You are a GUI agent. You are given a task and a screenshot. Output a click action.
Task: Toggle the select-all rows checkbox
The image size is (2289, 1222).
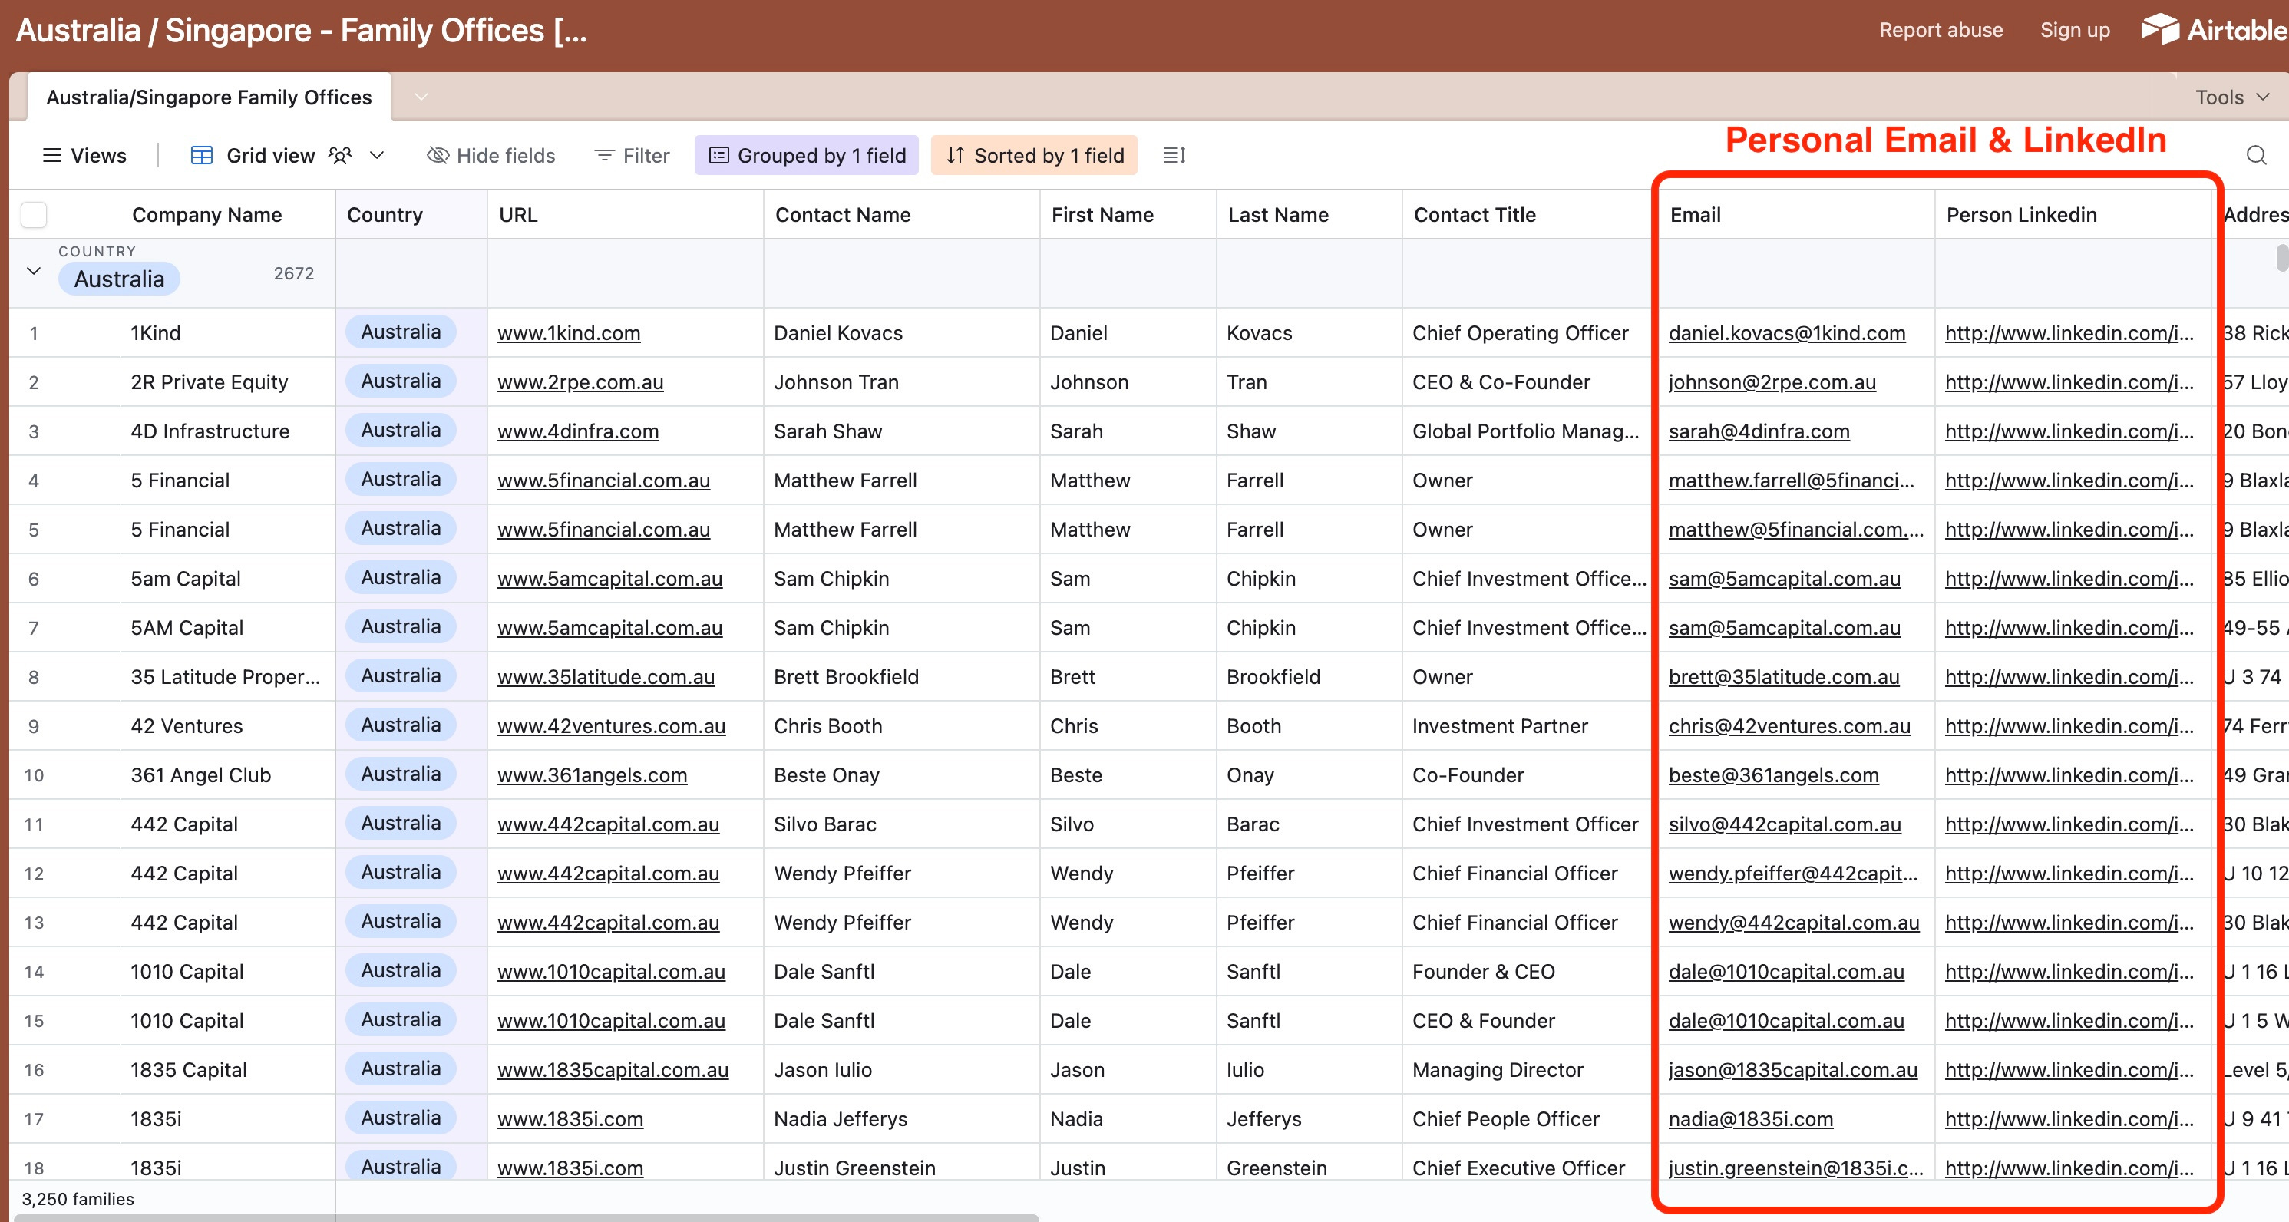[34, 215]
